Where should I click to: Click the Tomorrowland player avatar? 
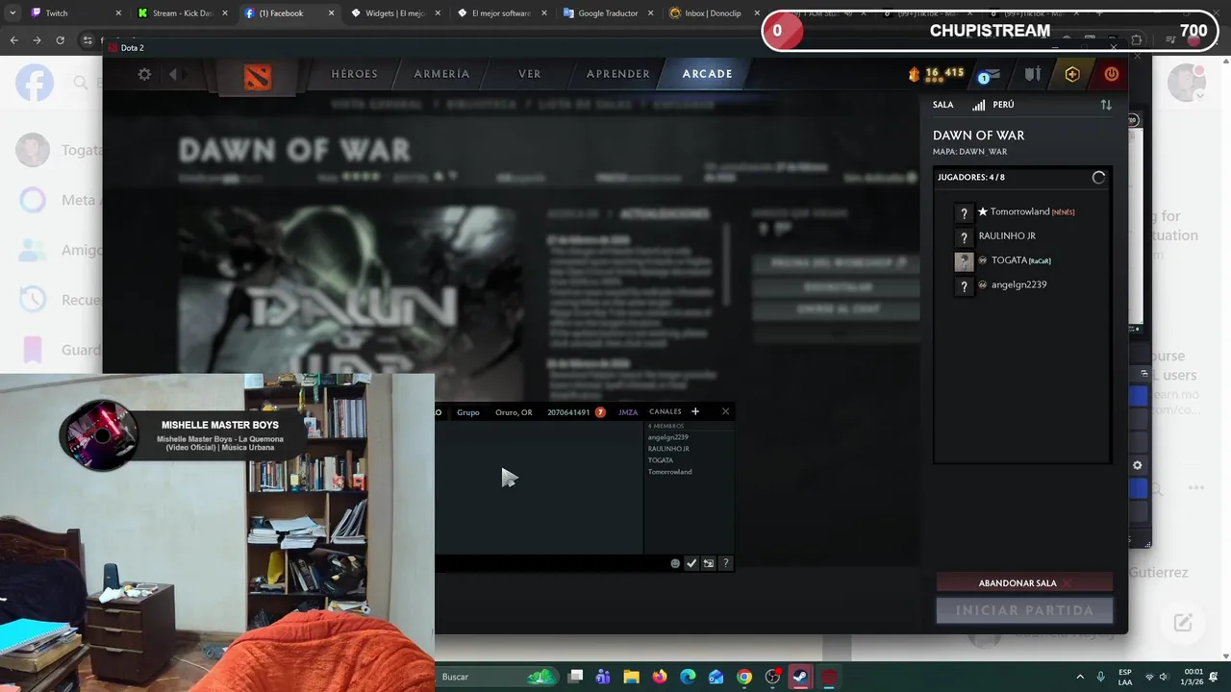click(964, 212)
